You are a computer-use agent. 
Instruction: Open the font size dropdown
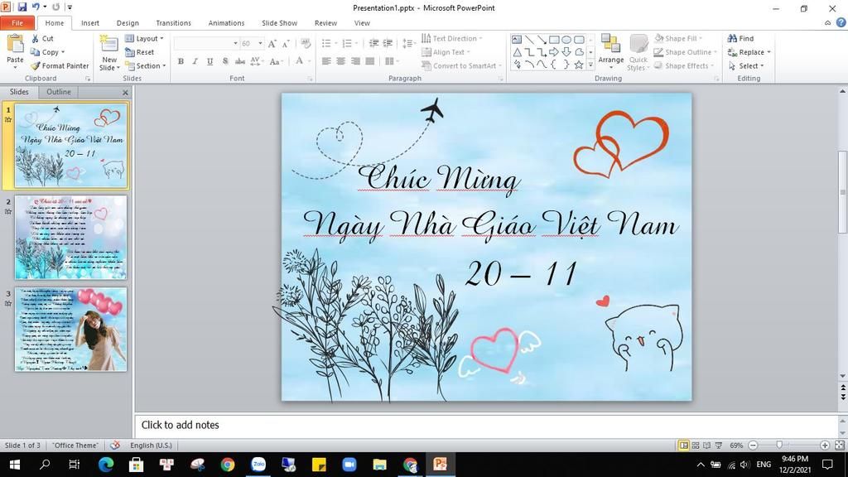click(x=260, y=43)
